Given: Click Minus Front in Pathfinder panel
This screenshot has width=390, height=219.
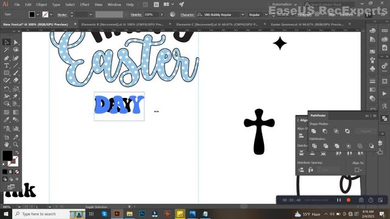Looking at the screenshot, I should click(325, 131).
